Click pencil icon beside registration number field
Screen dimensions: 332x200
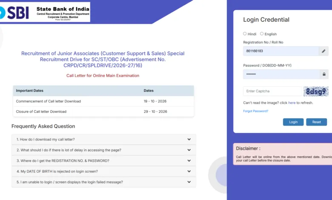click(323, 51)
